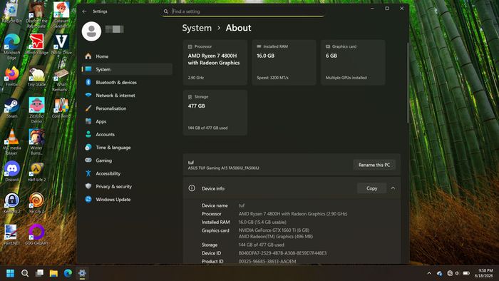Select the Half-Life 2 desktop shortcut
The image size is (499, 281).
36,171
